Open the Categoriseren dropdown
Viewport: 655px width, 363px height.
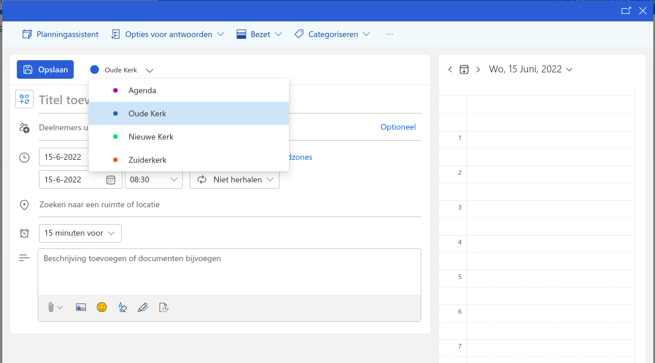[332, 34]
